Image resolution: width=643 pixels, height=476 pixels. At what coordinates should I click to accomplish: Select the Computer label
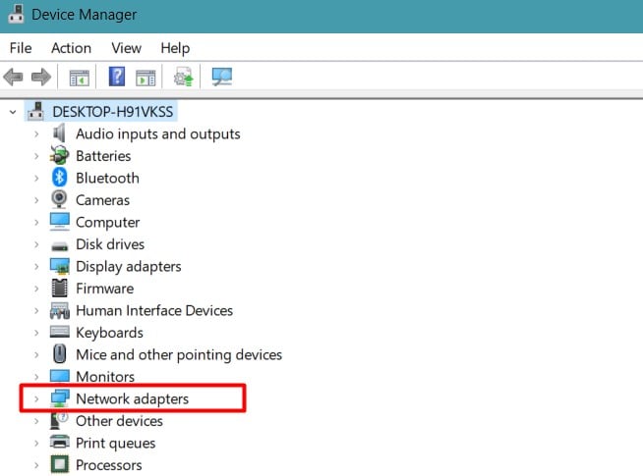tap(107, 222)
